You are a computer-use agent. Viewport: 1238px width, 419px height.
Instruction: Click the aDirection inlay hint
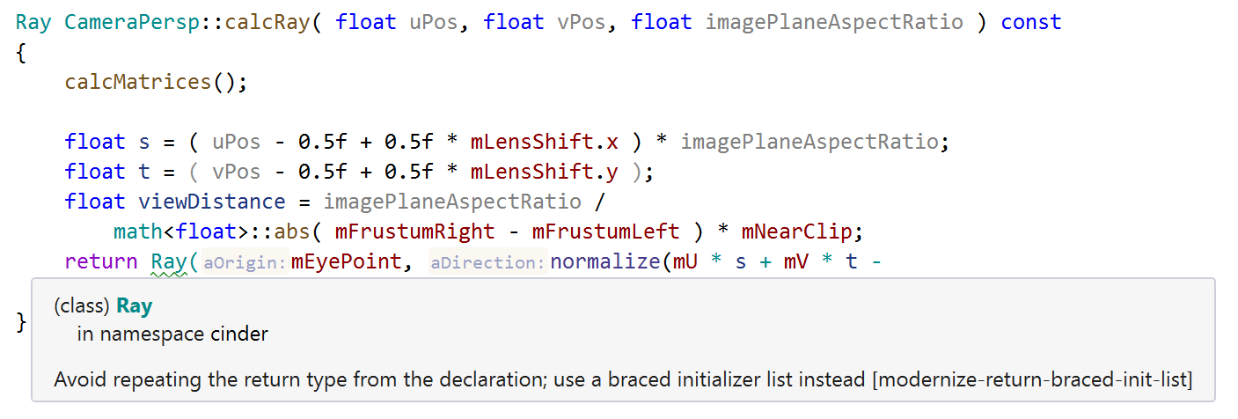click(x=487, y=262)
